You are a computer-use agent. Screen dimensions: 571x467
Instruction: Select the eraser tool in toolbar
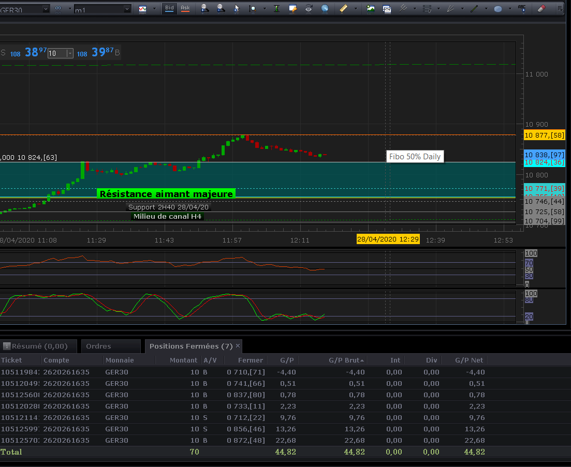click(541, 8)
